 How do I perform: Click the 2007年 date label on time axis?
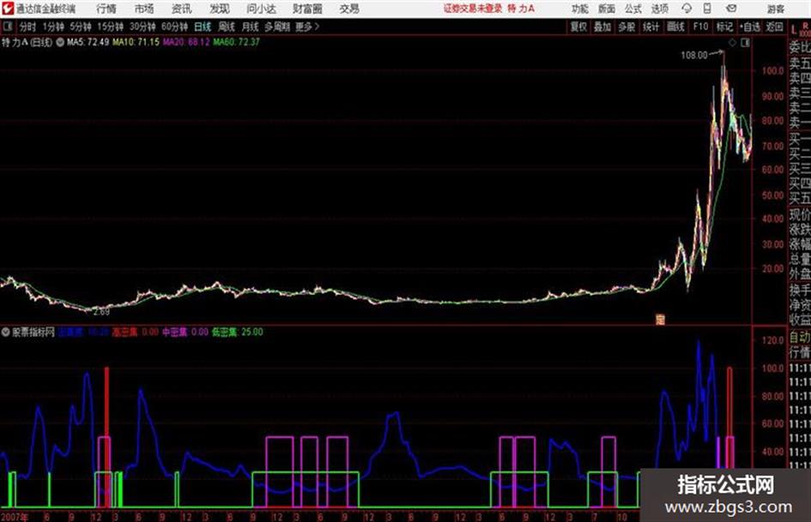pyautogui.click(x=14, y=516)
